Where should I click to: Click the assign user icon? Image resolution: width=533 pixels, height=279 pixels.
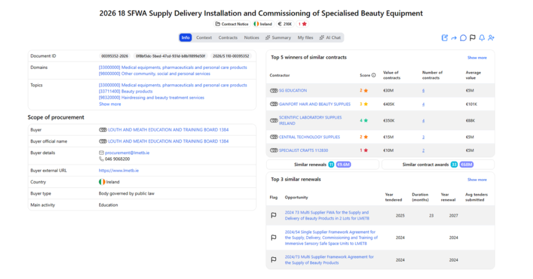[x=491, y=37]
